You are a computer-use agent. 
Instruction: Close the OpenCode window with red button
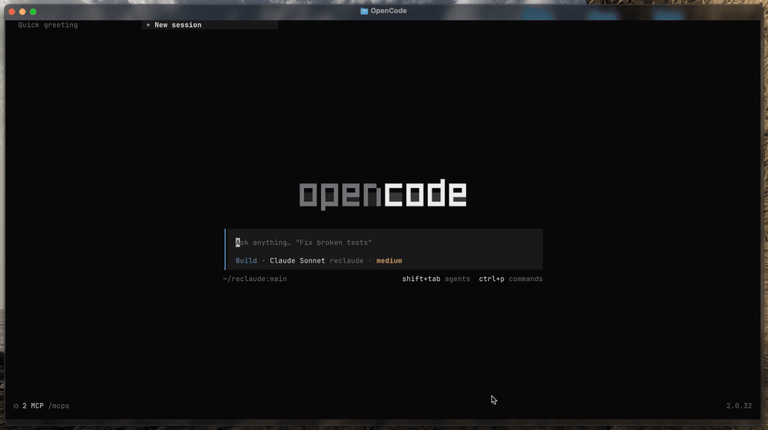click(12, 12)
